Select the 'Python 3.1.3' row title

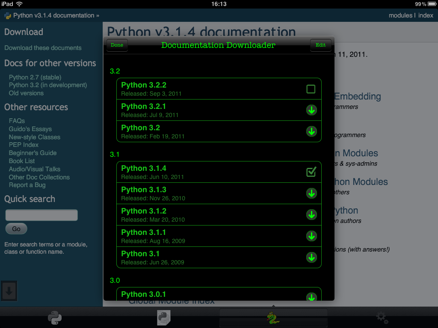coord(144,190)
